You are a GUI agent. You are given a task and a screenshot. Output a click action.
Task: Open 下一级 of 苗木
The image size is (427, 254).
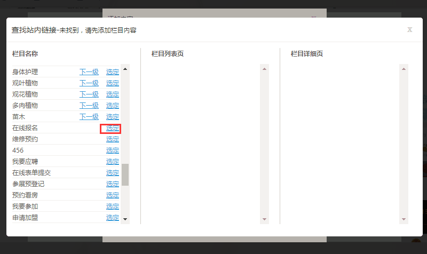[89, 117]
